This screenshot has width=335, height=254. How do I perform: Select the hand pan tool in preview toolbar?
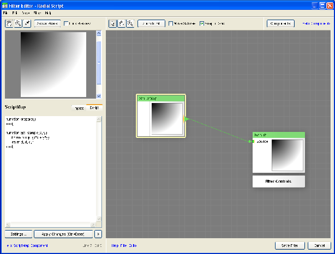point(9,23)
